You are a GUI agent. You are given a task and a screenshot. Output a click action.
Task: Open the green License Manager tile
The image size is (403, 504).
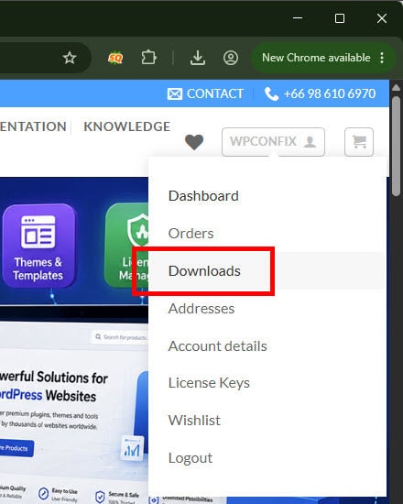tap(126, 246)
